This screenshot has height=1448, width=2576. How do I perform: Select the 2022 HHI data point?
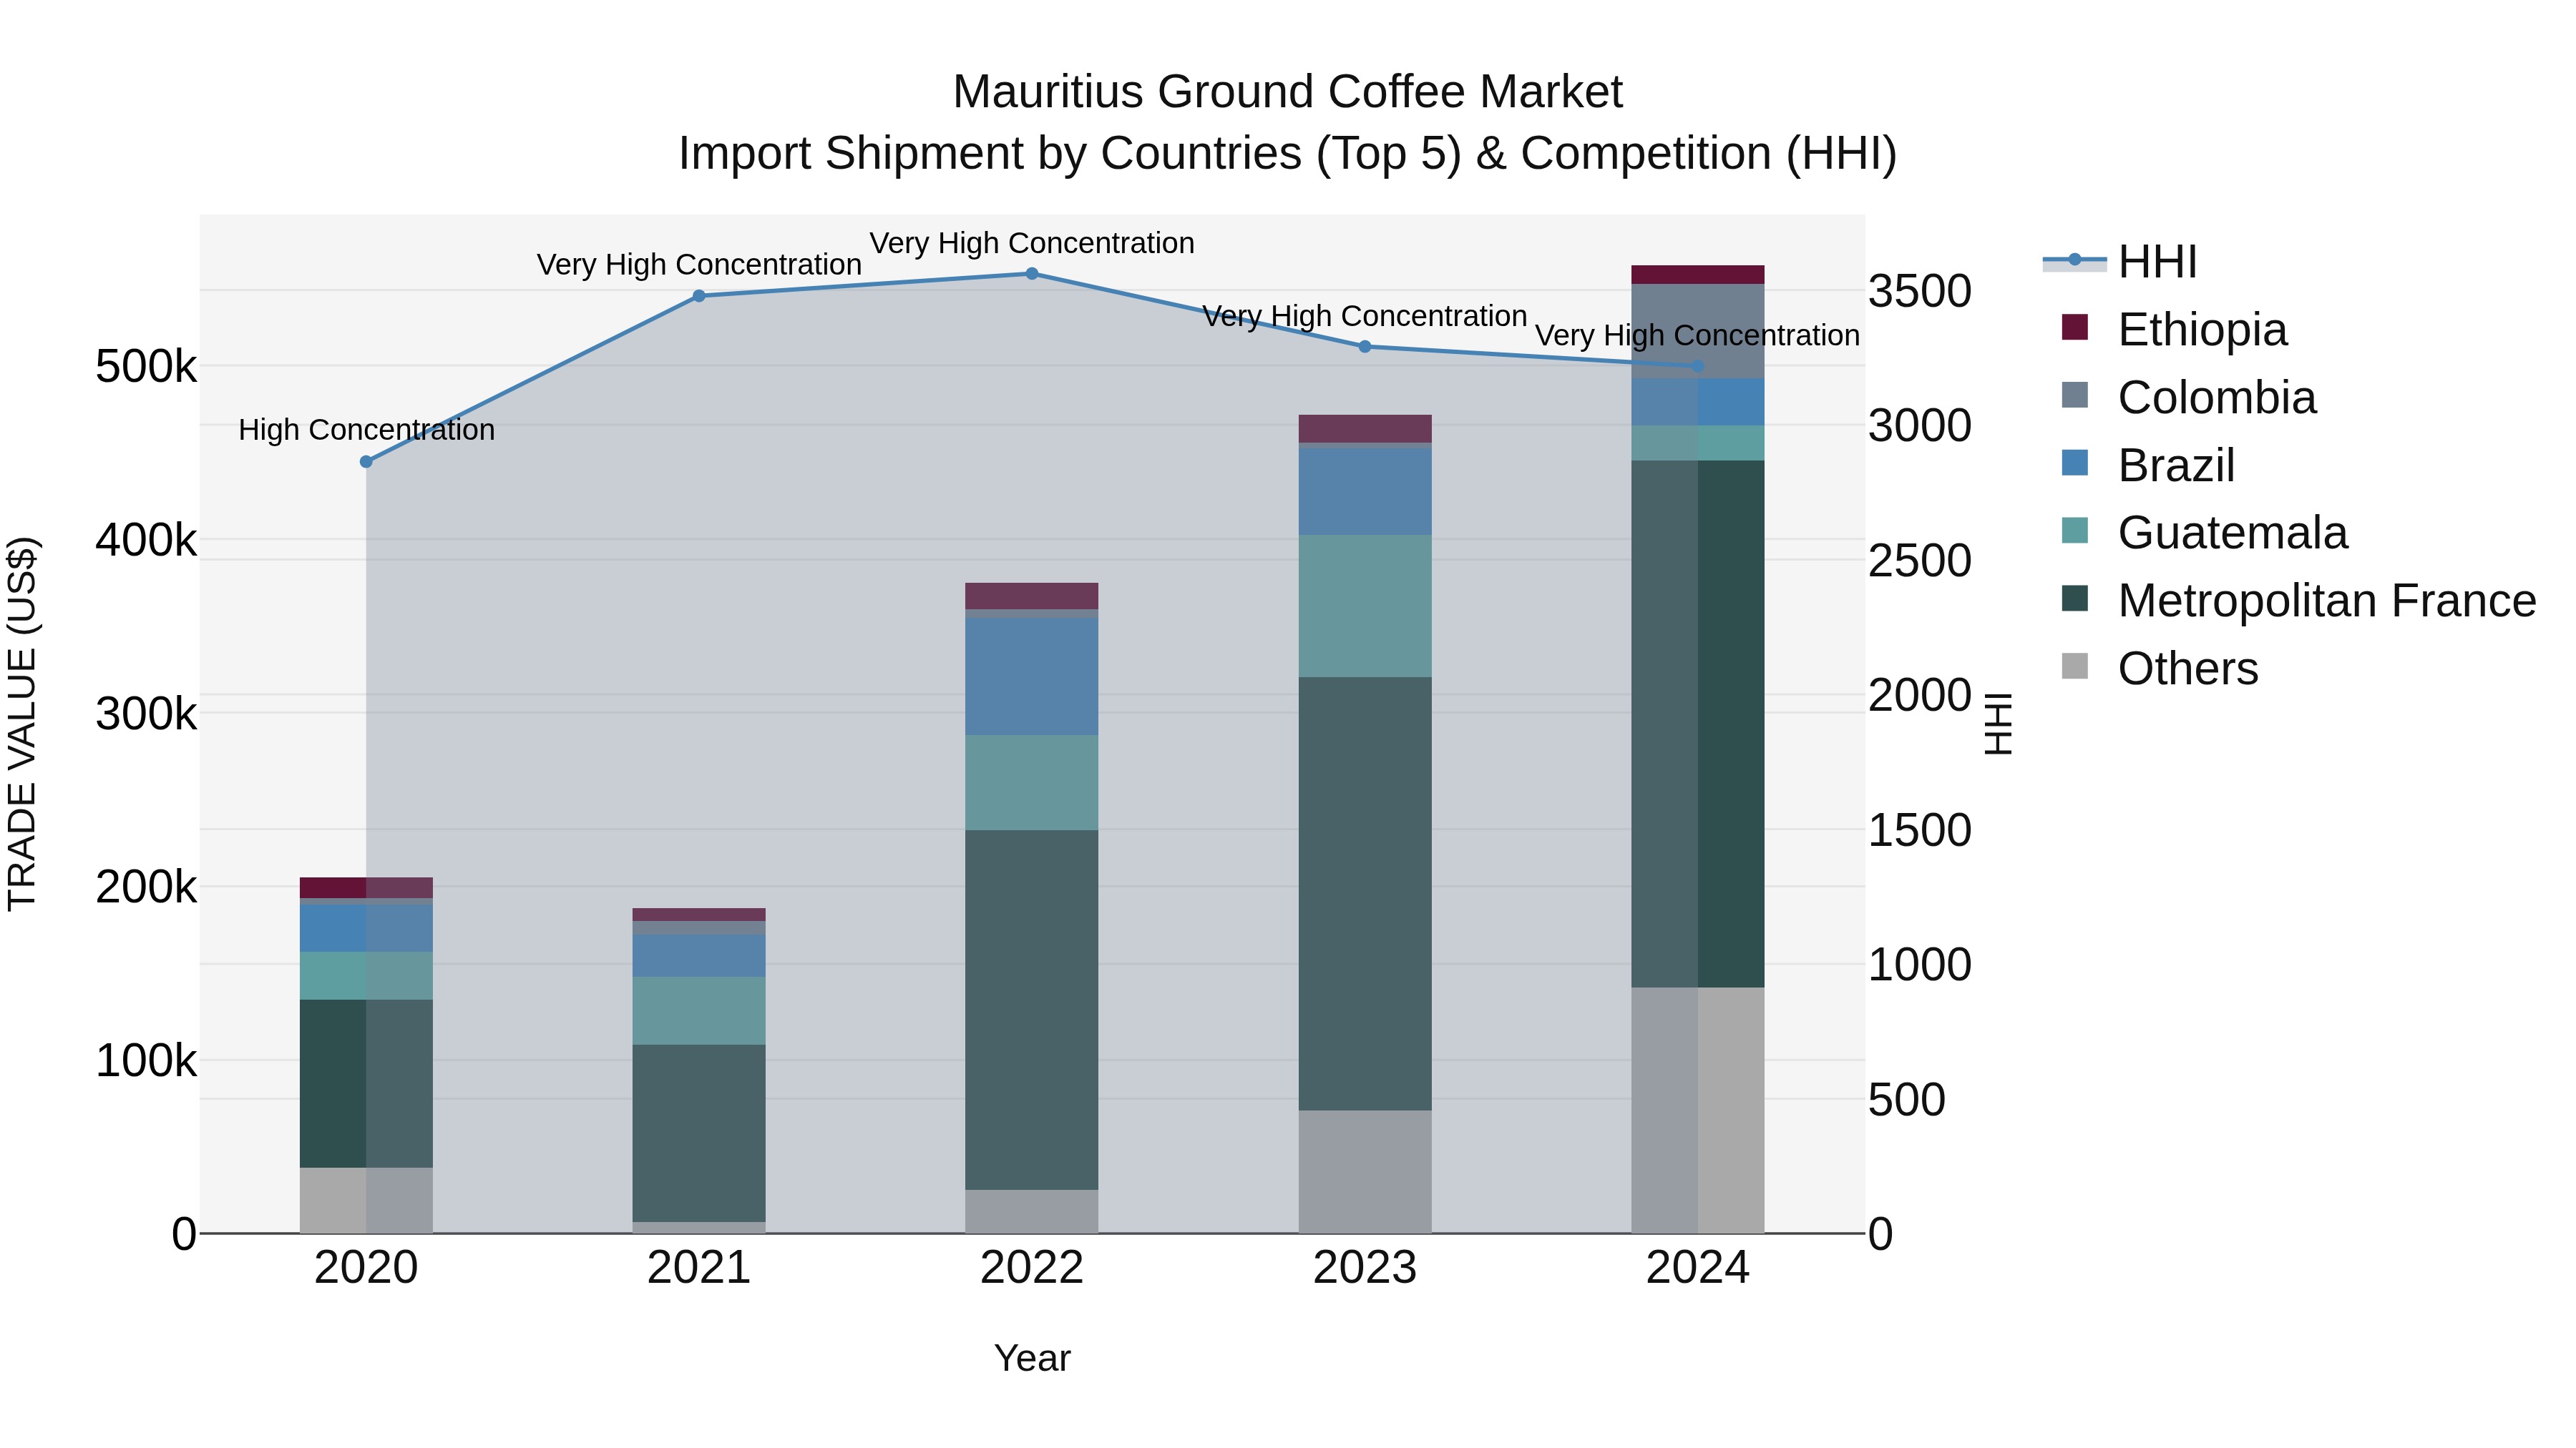coord(1032,274)
